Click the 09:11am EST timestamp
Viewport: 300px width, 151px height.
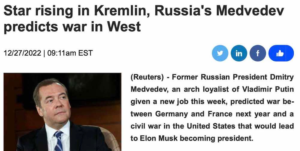(x=70, y=53)
